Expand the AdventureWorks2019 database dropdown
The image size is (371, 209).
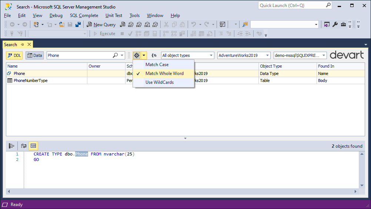(x=244, y=55)
